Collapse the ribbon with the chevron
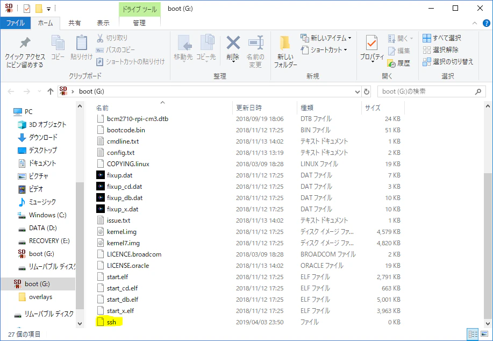 coord(474,23)
